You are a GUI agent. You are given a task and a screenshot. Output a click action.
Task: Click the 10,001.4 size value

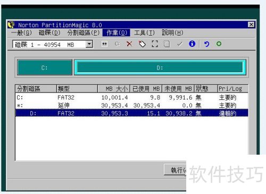114,98
